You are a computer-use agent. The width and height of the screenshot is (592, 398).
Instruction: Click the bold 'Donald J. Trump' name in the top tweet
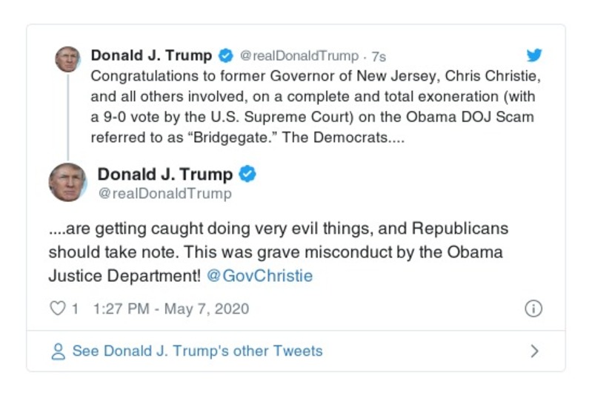click(151, 55)
